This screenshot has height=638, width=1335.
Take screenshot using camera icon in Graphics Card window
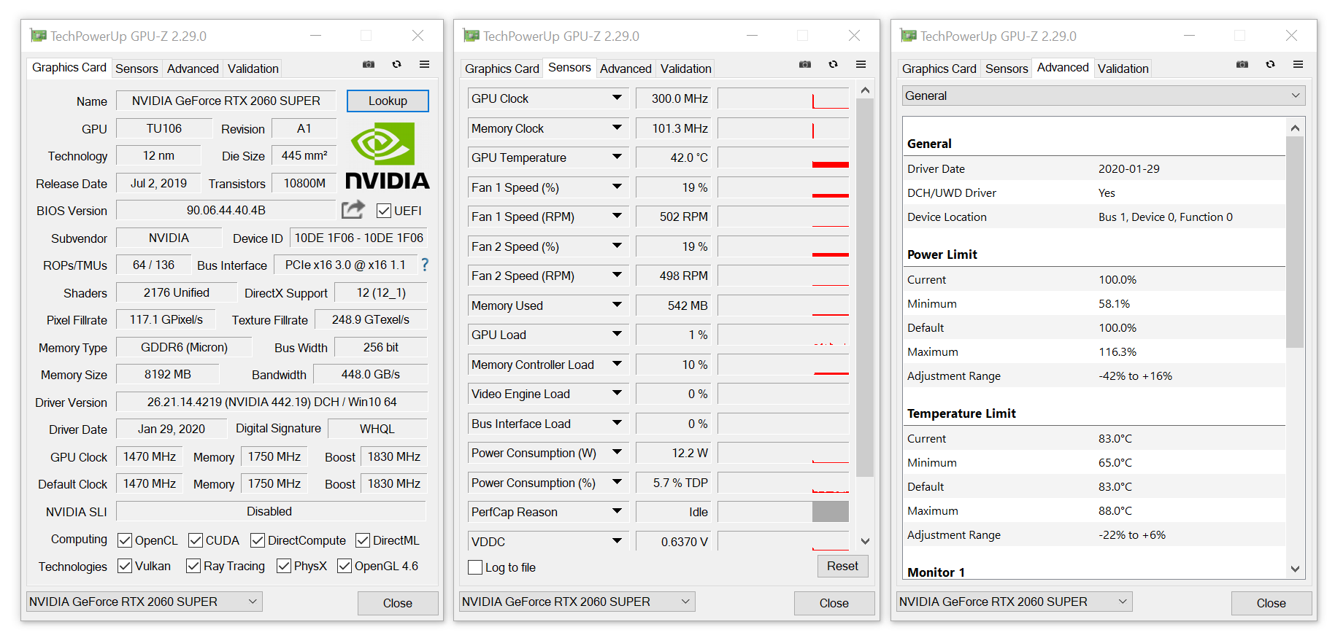(369, 65)
